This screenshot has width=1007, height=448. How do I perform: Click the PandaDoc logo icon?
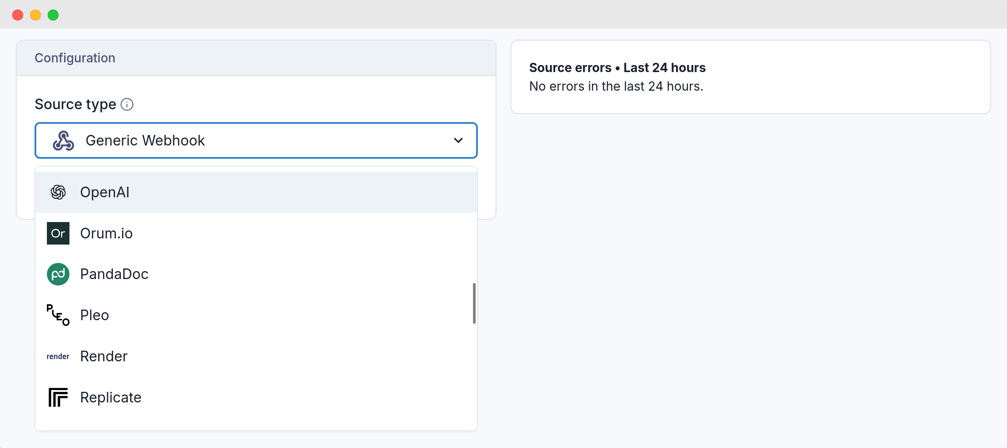58,274
